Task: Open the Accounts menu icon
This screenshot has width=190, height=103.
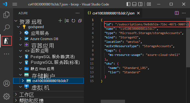Action: [7, 83]
